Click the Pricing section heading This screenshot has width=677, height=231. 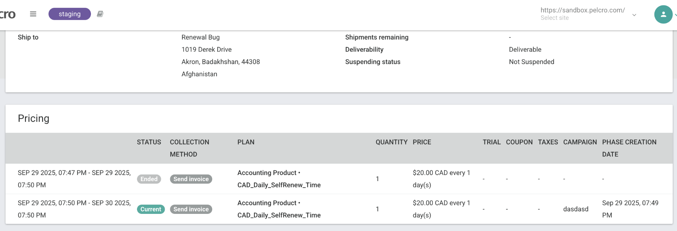click(x=34, y=118)
